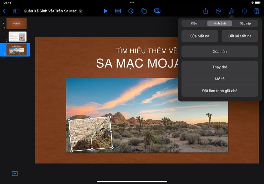Open the document presenter notes icon
This screenshot has width=264, height=184.
pyautogui.click(x=257, y=11)
